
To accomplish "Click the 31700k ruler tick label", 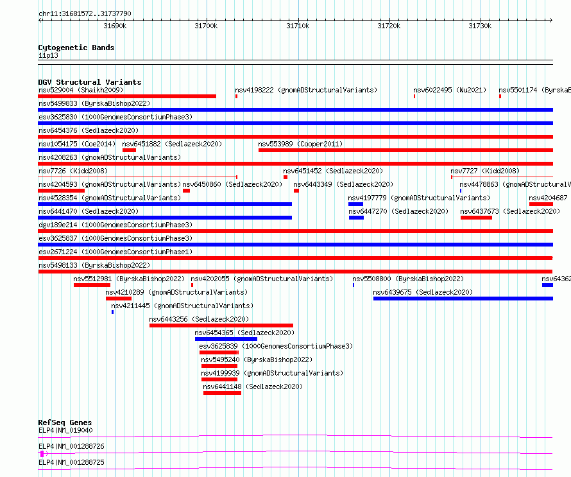I will [x=206, y=26].
